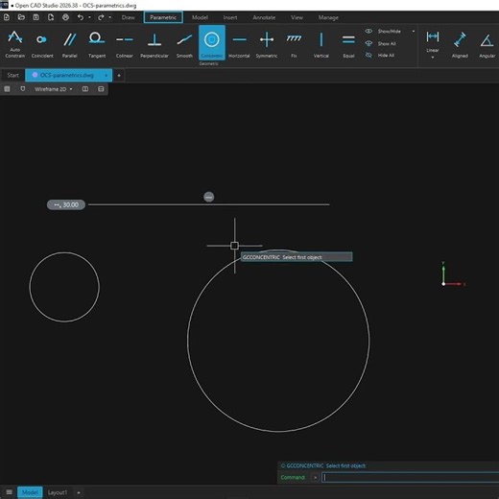The height and width of the screenshot is (499, 499).
Task: Undo the last action
Action: point(81,17)
